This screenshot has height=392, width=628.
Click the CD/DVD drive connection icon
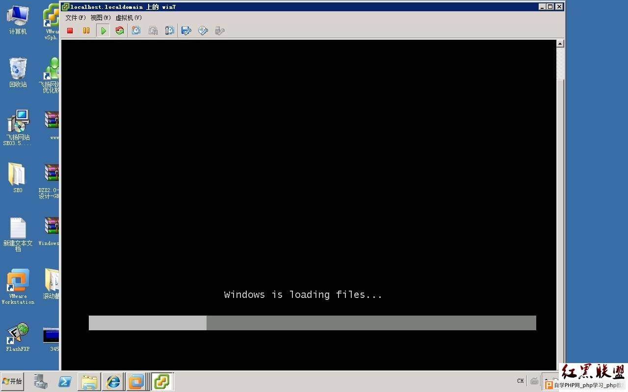point(203,31)
